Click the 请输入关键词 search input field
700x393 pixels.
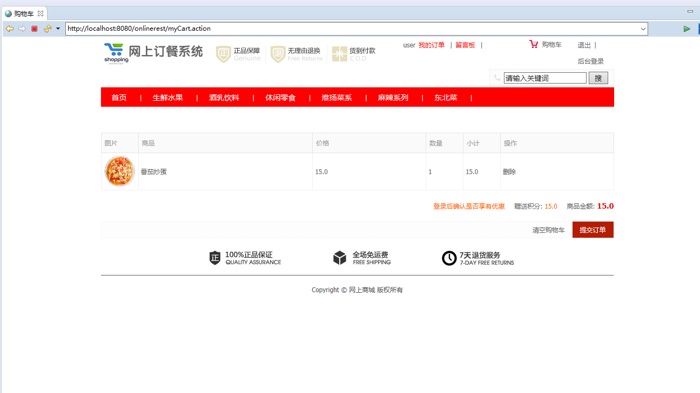[544, 78]
